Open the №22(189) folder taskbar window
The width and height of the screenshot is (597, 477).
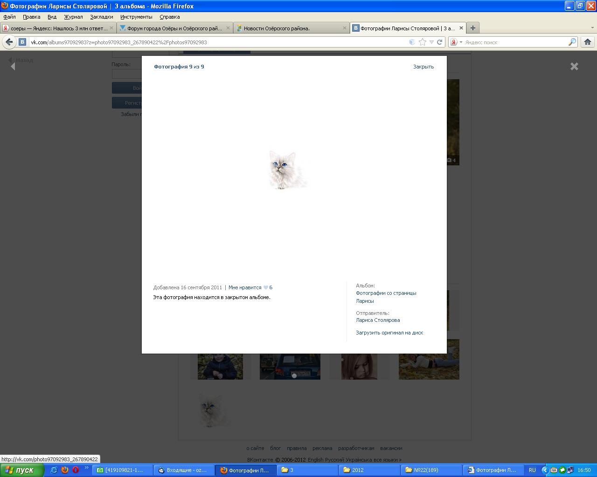click(x=431, y=470)
